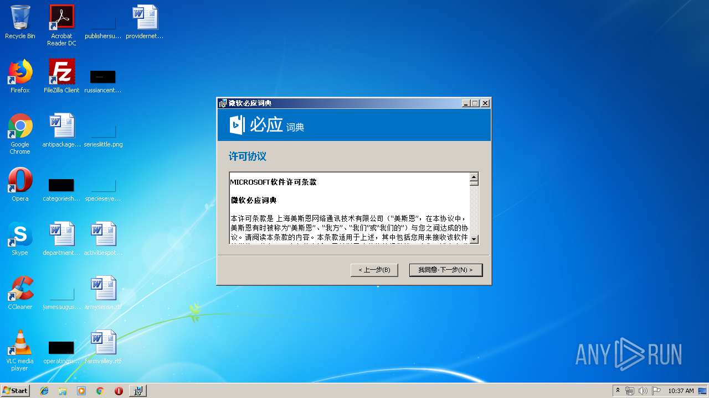The image size is (709, 398).
Task: Open Windows Explorer folder in taskbar
Action: point(63,391)
